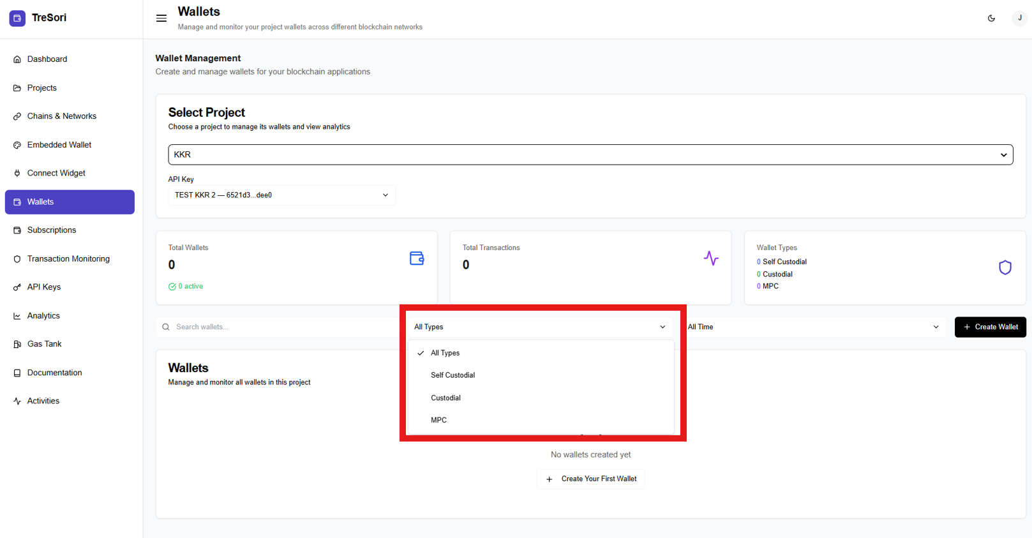Select the Self Custodial filter option
The image size is (1032, 538).
tap(452, 375)
